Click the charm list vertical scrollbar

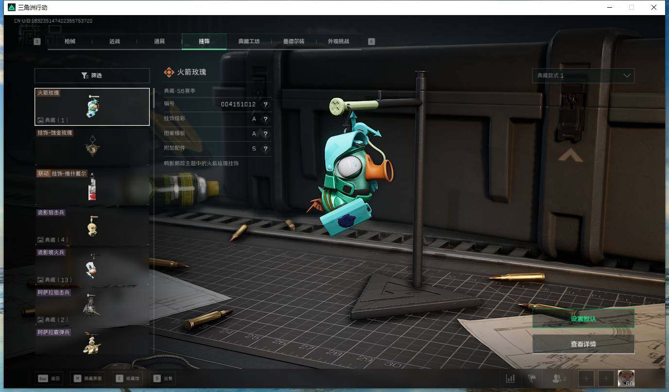tap(154, 98)
